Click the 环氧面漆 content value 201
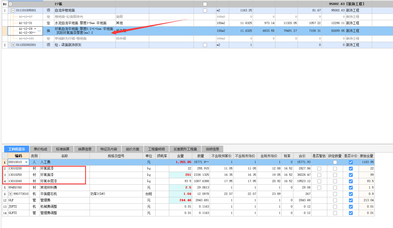The image size is (393, 228). (x=180, y=175)
